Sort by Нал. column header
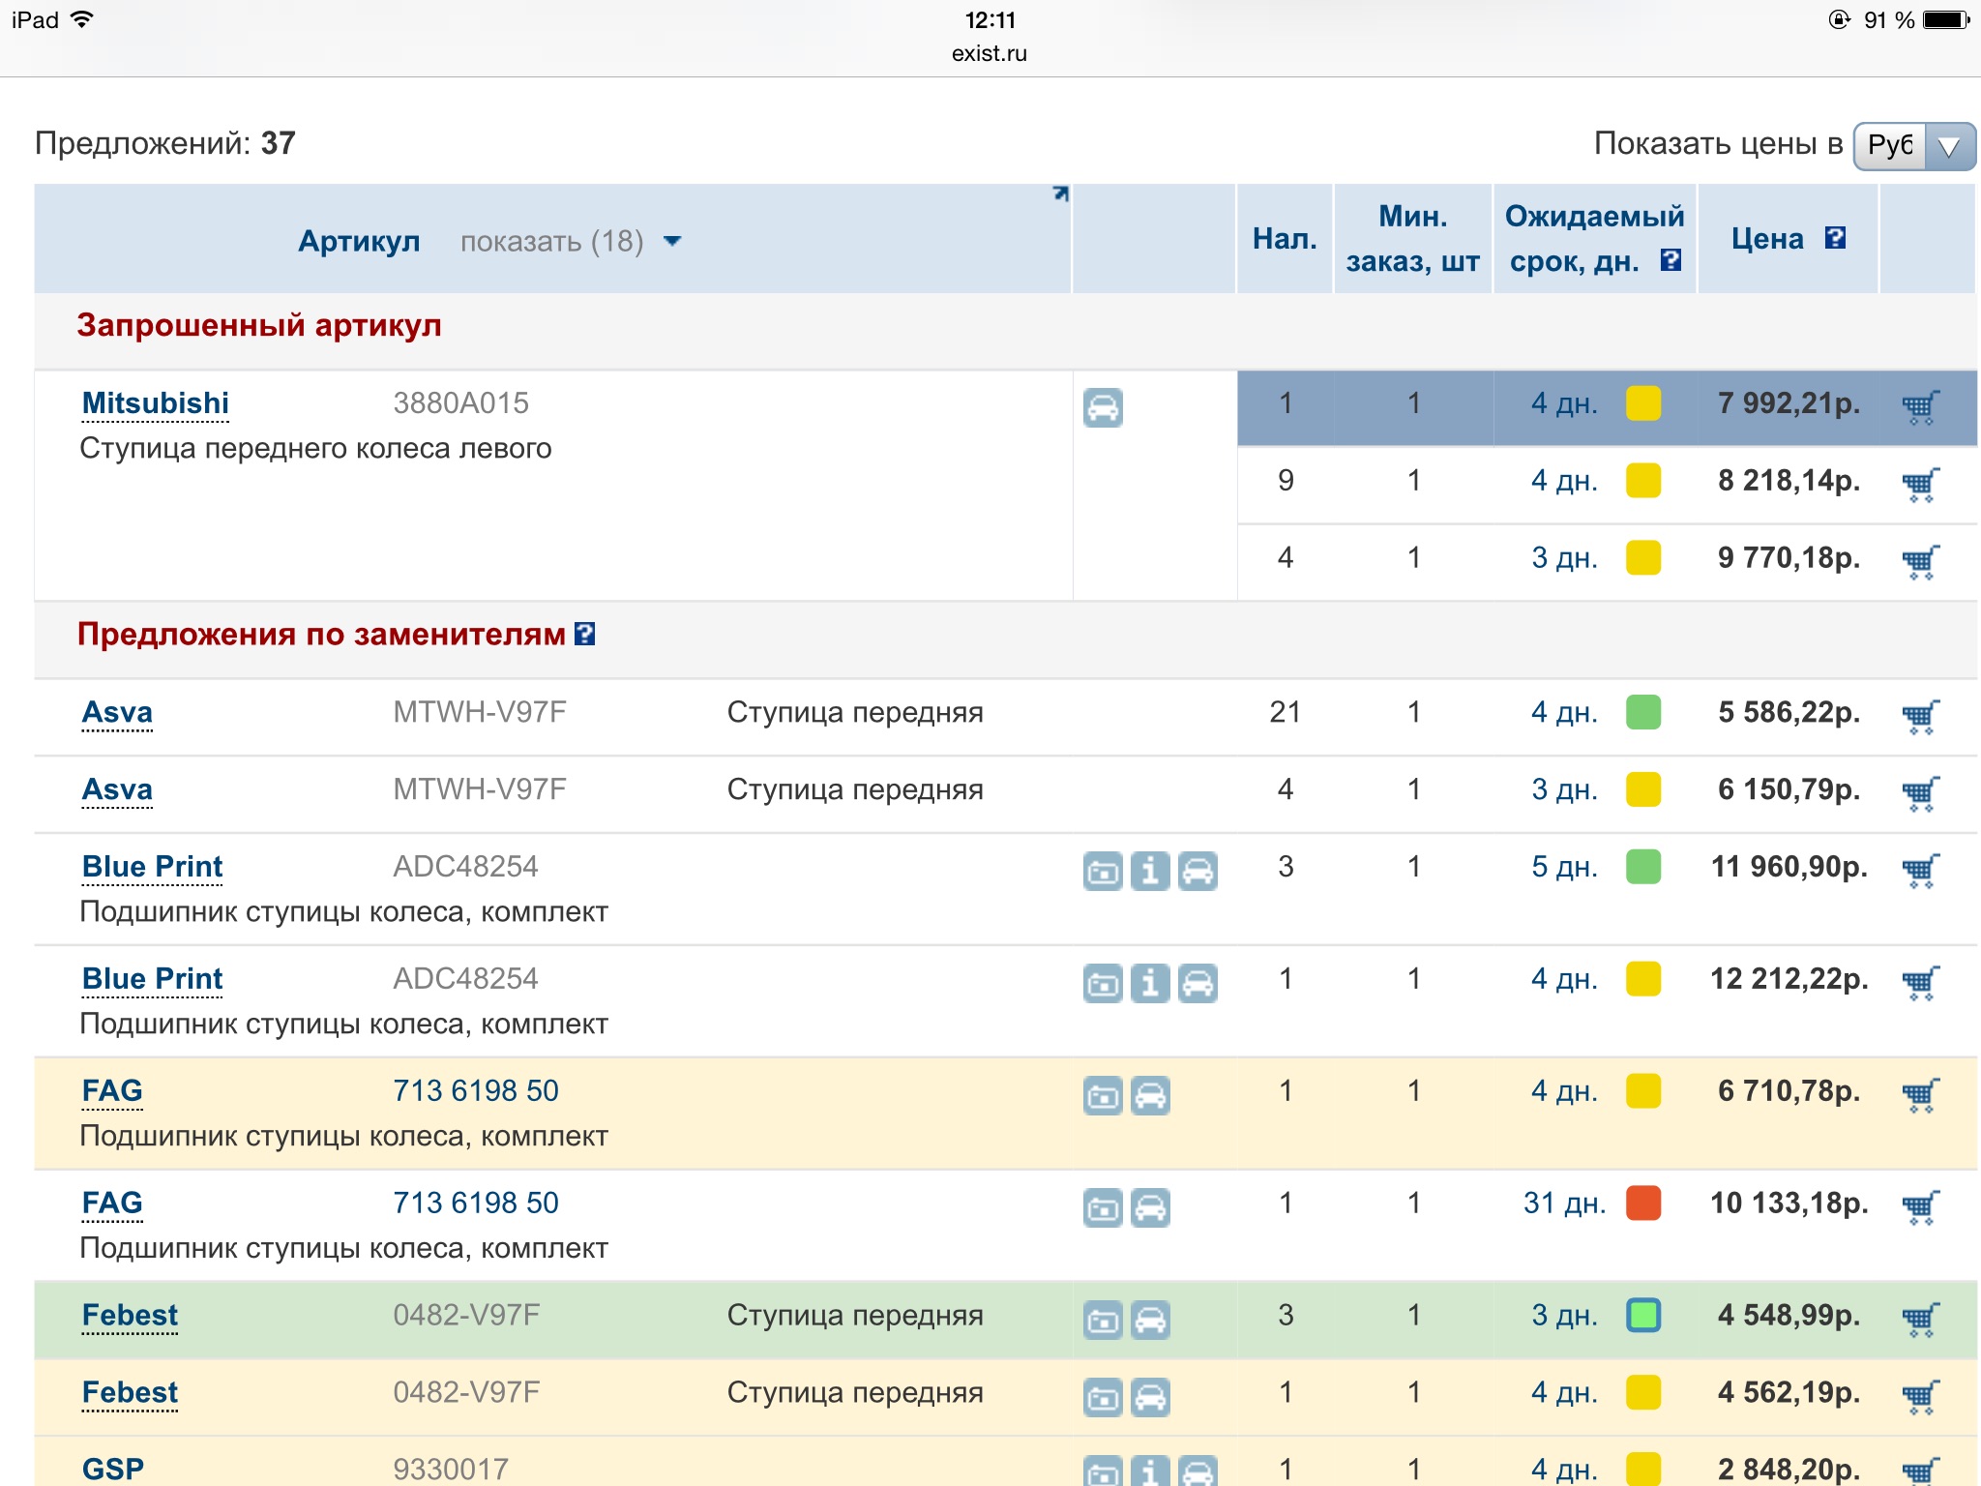The image size is (1981, 1486). 1284,239
